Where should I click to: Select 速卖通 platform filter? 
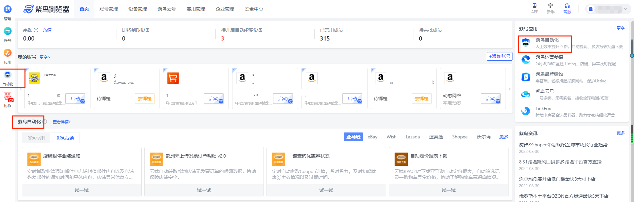click(436, 137)
